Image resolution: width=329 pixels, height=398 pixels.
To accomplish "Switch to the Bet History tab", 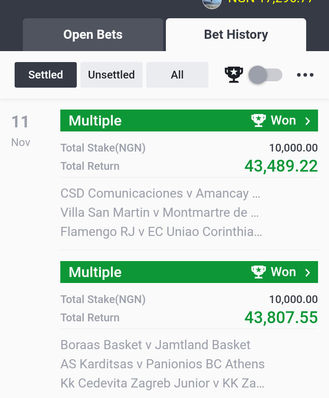I will 236,35.
